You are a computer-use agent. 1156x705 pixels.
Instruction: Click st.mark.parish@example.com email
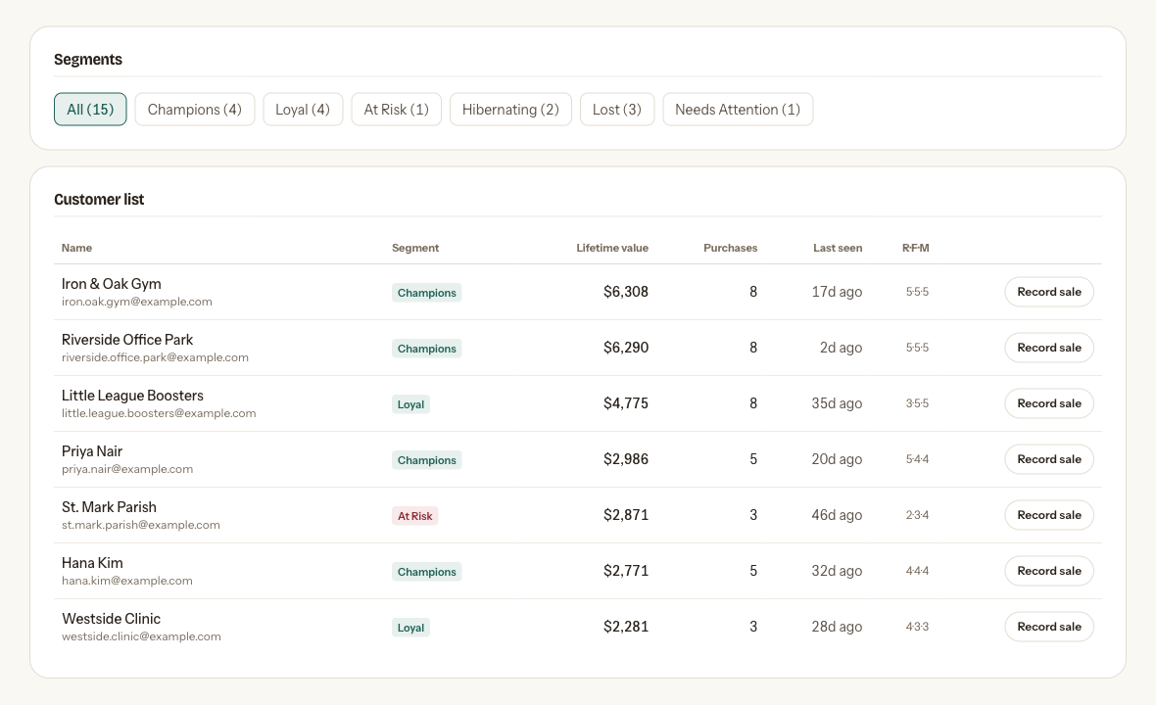pos(141,525)
